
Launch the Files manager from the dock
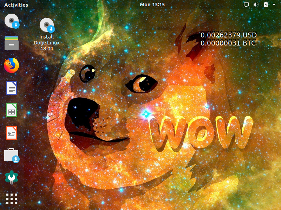tap(12, 43)
